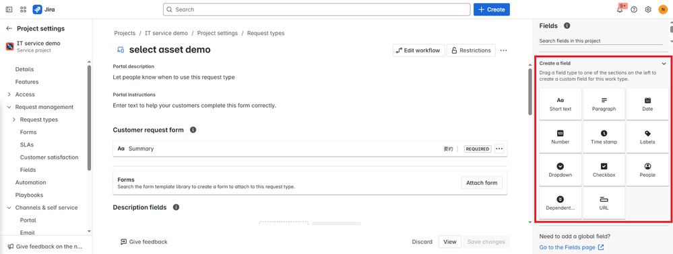The width and height of the screenshot is (673, 254).
Task: Click the info icon beside Customer request form
Action: pos(193,130)
